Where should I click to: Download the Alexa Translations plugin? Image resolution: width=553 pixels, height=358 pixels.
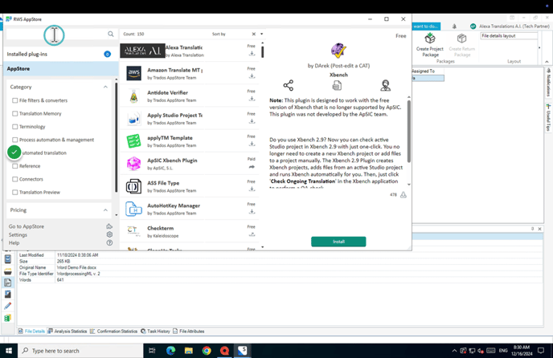[252, 54]
